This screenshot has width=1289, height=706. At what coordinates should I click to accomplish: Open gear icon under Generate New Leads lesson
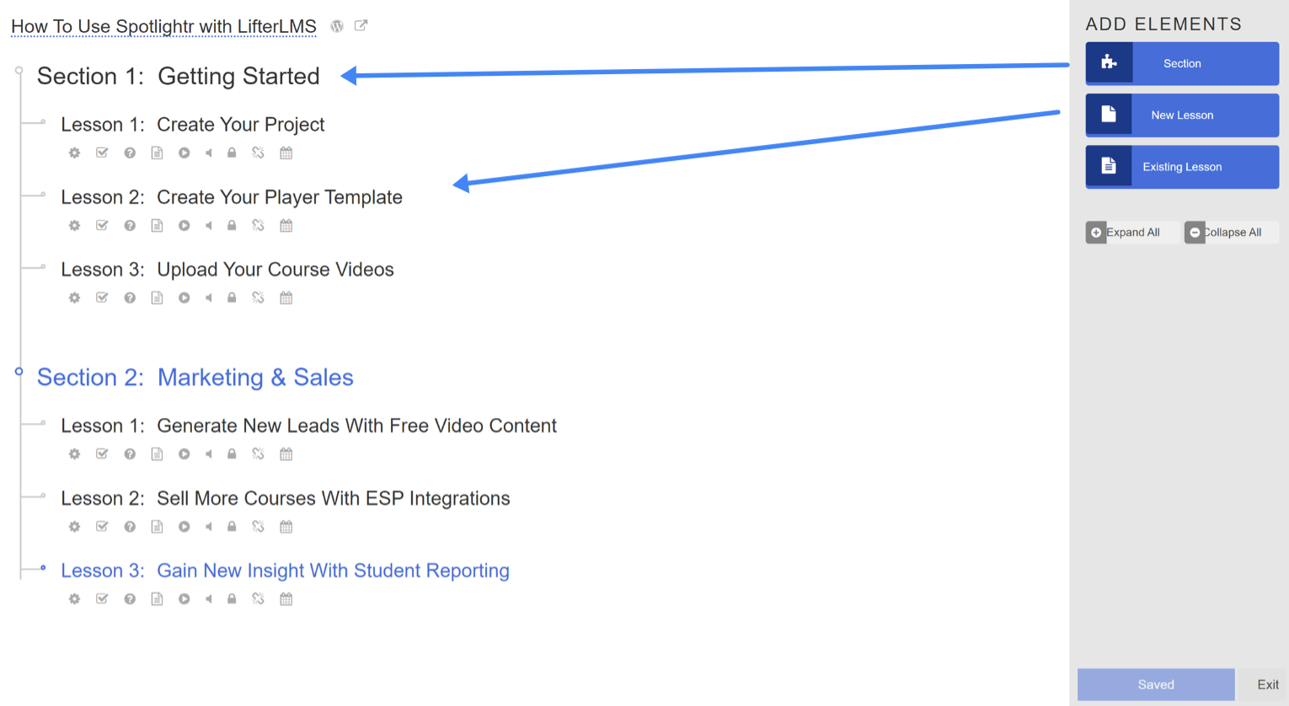(x=74, y=454)
